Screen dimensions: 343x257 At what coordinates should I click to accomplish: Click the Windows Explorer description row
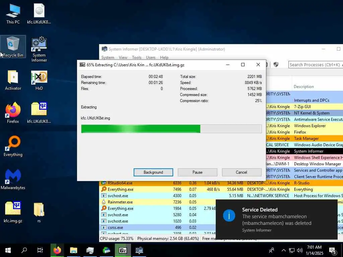click(304, 126)
